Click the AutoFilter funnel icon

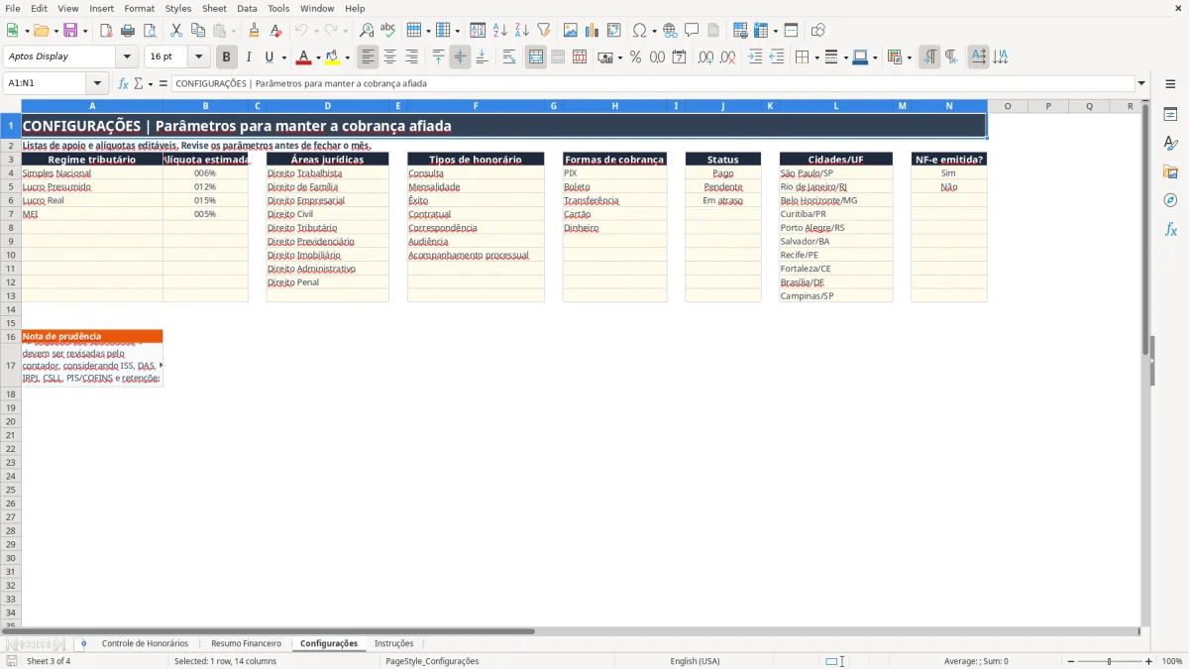pyautogui.click(x=544, y=31)
